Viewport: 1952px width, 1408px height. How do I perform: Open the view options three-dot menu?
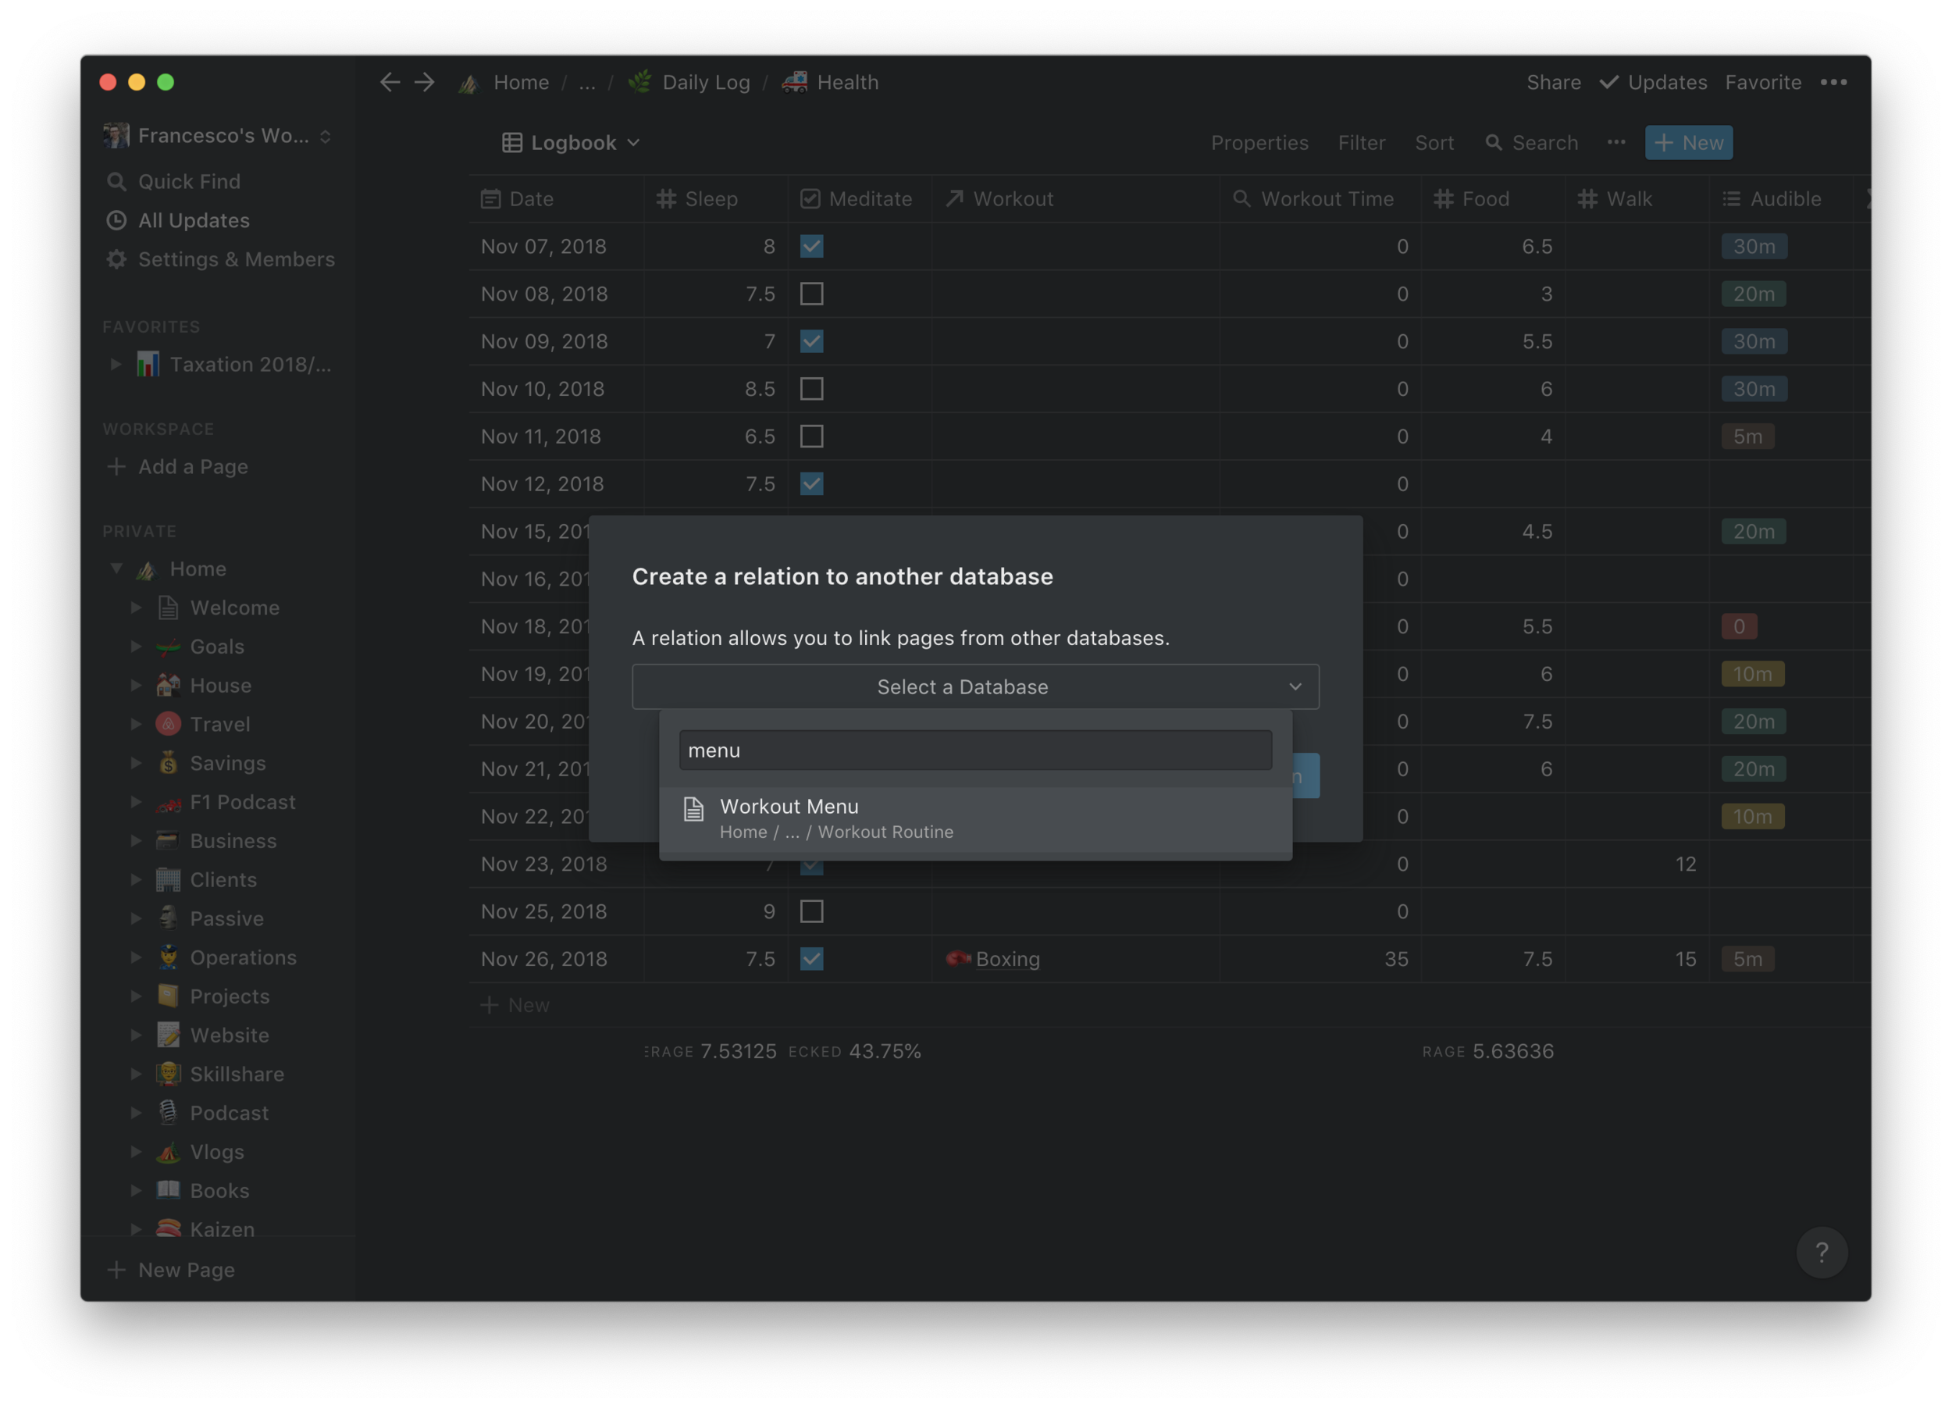tap(1616, 142)
